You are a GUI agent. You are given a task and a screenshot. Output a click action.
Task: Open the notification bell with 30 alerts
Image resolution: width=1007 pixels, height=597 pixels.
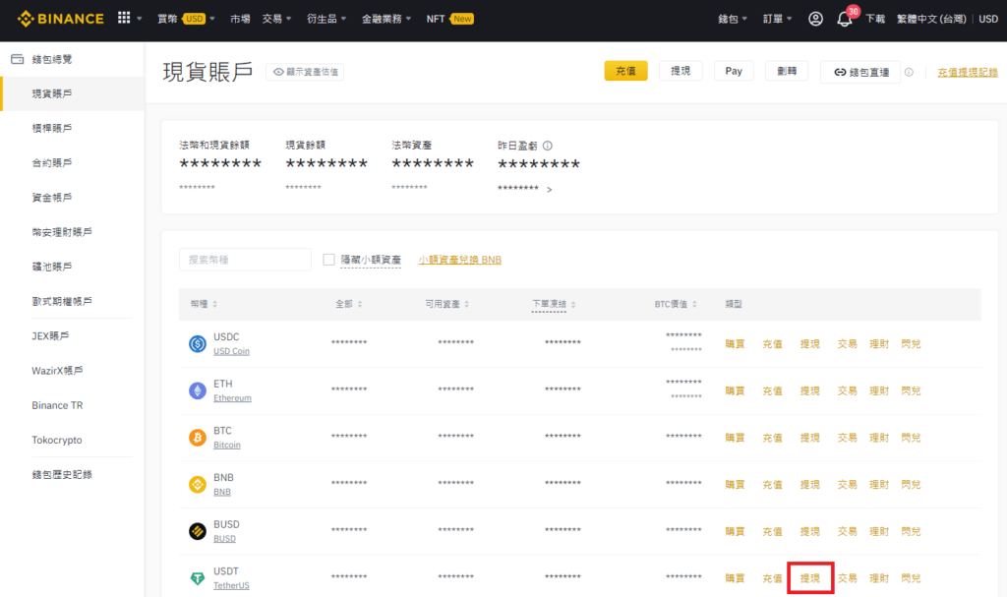point(844,18)
